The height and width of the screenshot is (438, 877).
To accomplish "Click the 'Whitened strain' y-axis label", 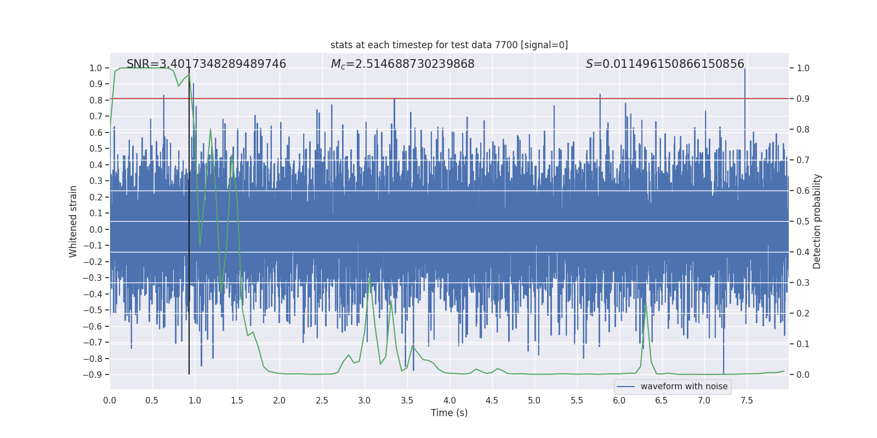I will tap(73, 221).
